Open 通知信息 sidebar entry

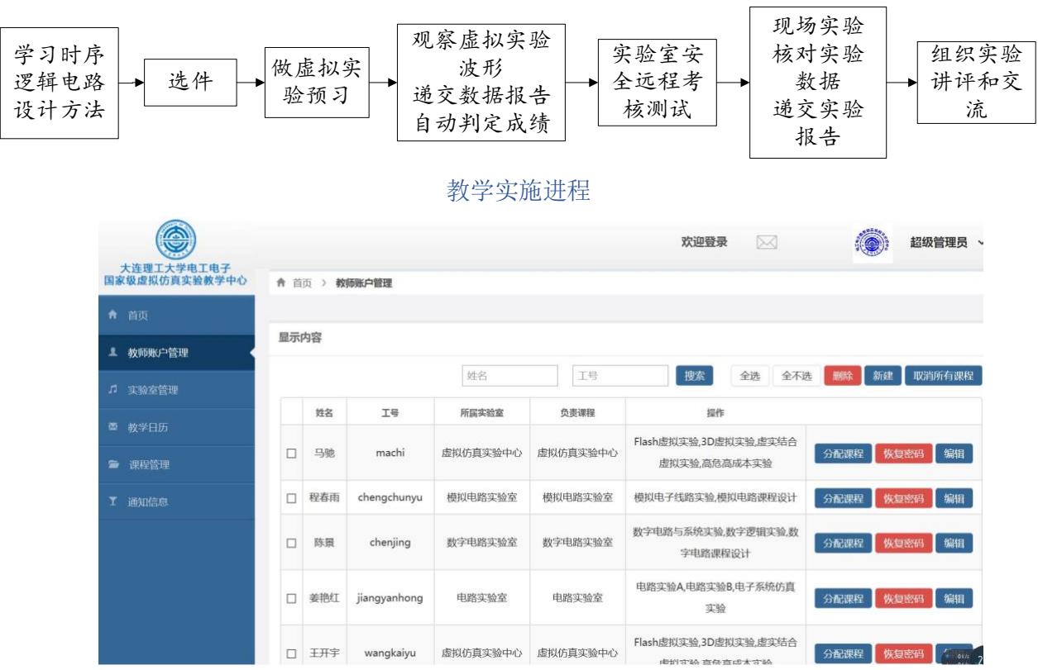click(x=148, y=501)
